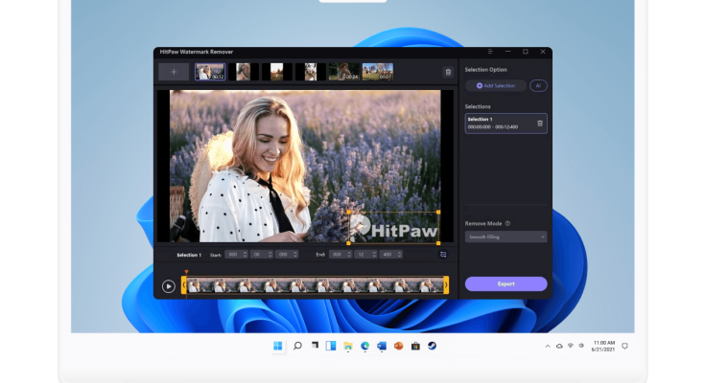Click the orange timeline playhead marker
The image size is (705, 383).
coord(186,273)
